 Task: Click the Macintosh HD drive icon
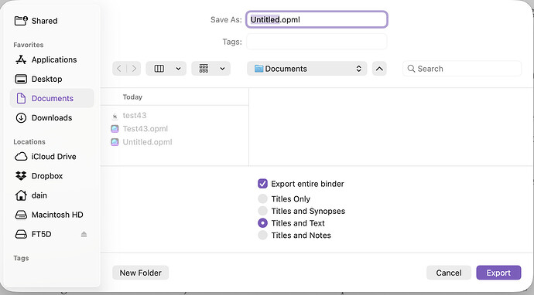(21, 215)
